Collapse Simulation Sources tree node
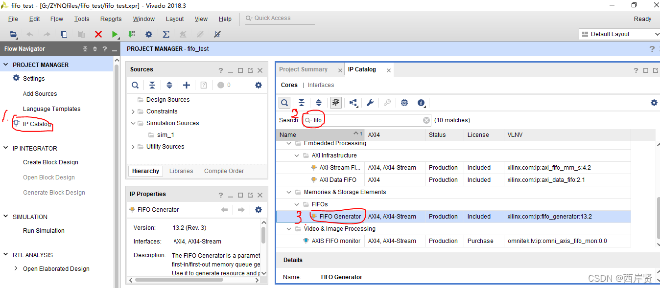The width and height of the screenshot is (660, 288). tap(133, 123)
